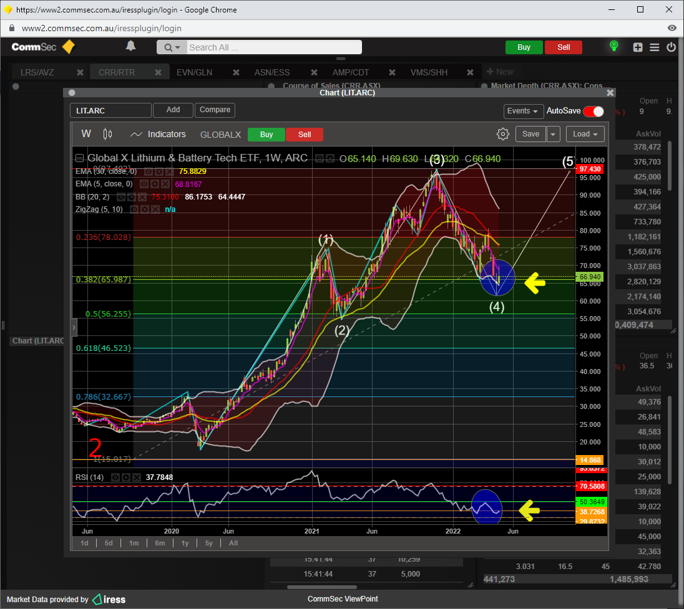This screenshot has height=609, width=684.
Task: Switch to the VMS/SHH tab
Action: pyautogui.click(x=429, y=72)
